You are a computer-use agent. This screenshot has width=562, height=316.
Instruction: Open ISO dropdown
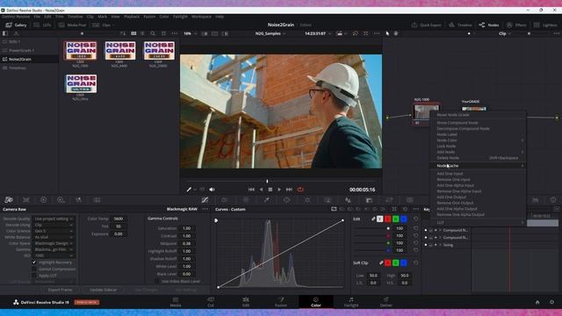click(x=54, y=255)
